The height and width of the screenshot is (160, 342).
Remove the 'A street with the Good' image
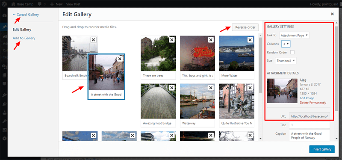click(x=120, y=59)
